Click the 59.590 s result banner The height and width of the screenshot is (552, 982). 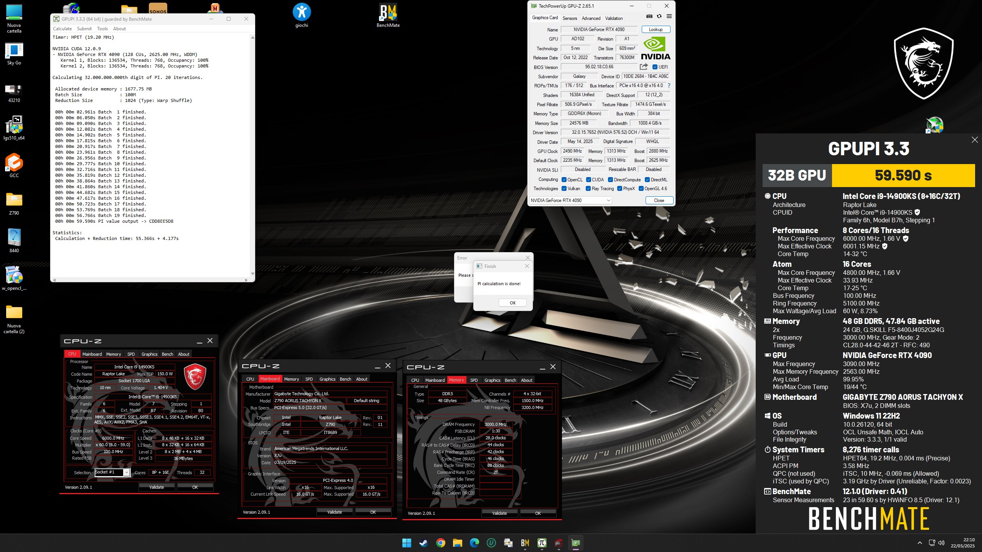pos(903,176)
